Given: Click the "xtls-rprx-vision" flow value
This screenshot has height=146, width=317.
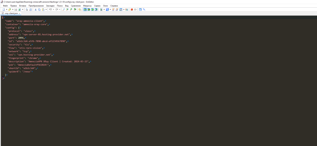Looking at the screenshot, I should coord(30,48).
